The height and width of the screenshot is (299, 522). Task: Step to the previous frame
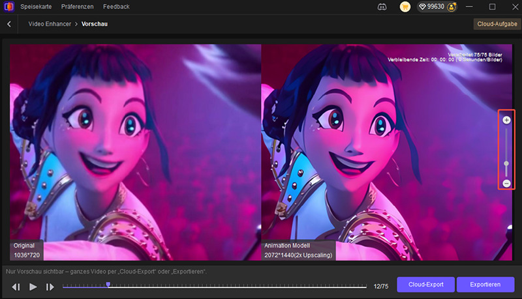16,287
